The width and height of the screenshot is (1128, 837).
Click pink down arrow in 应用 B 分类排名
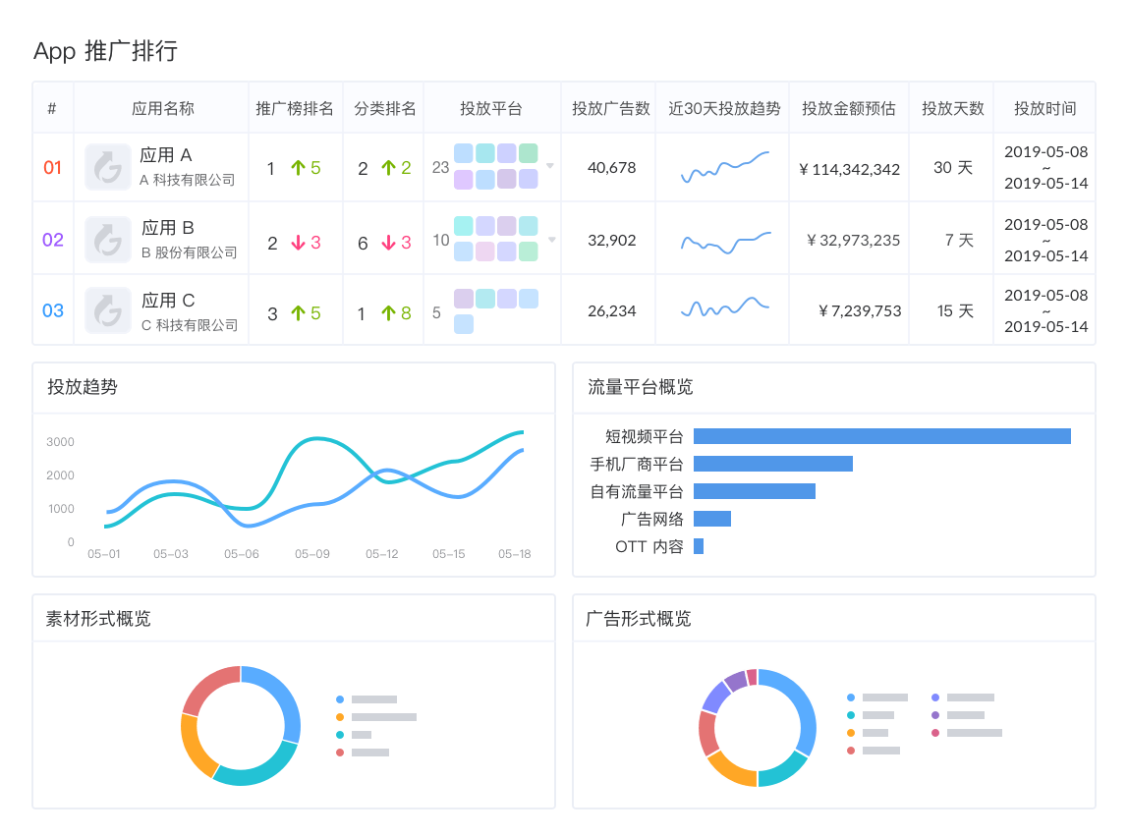[388, 243]
